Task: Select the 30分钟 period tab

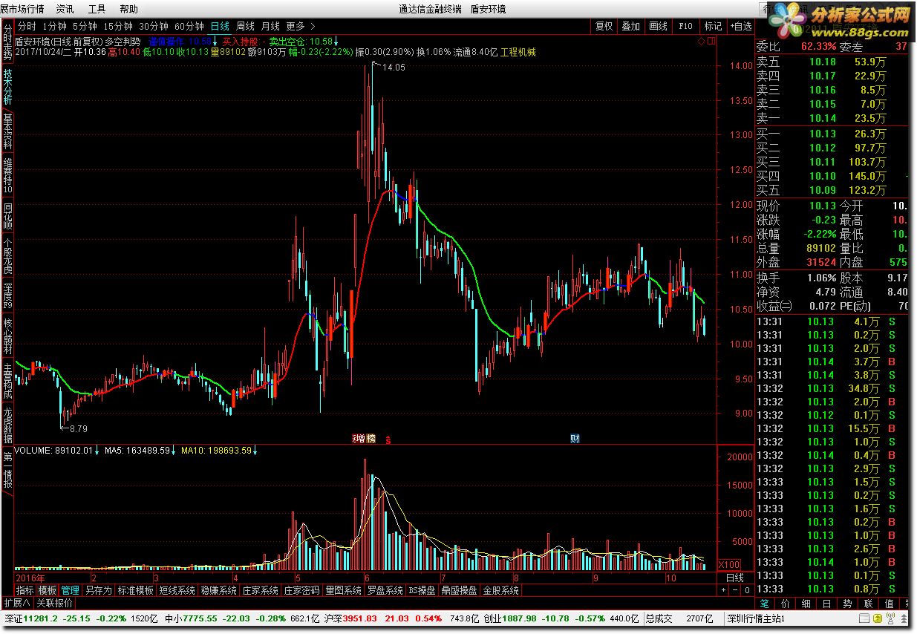Action: click(x=154, y=26)
